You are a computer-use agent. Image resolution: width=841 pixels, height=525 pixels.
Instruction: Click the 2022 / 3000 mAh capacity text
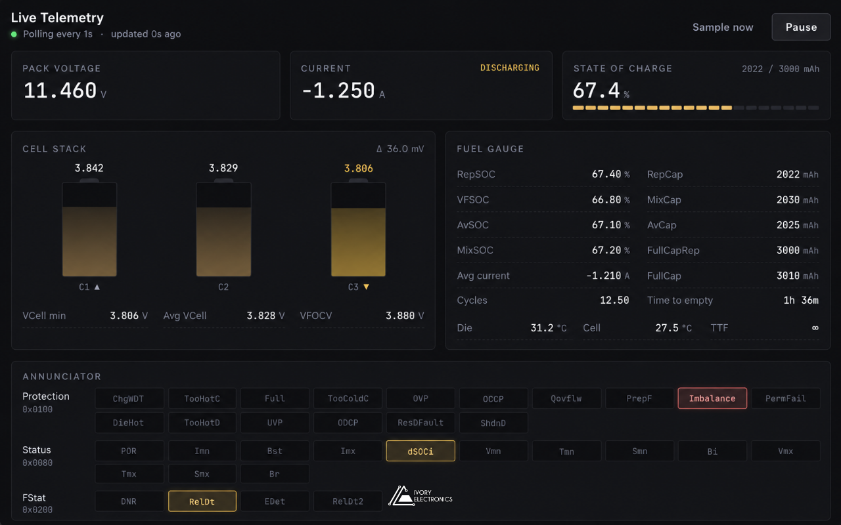(x=781, y=69)
